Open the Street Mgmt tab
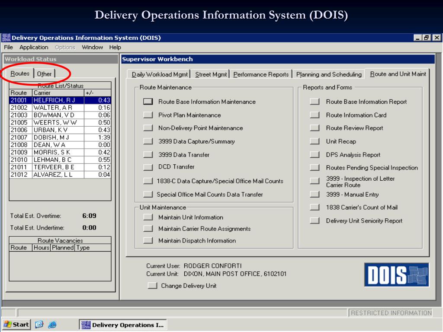This screenshot has height=332, width=443. pos(211,74)
